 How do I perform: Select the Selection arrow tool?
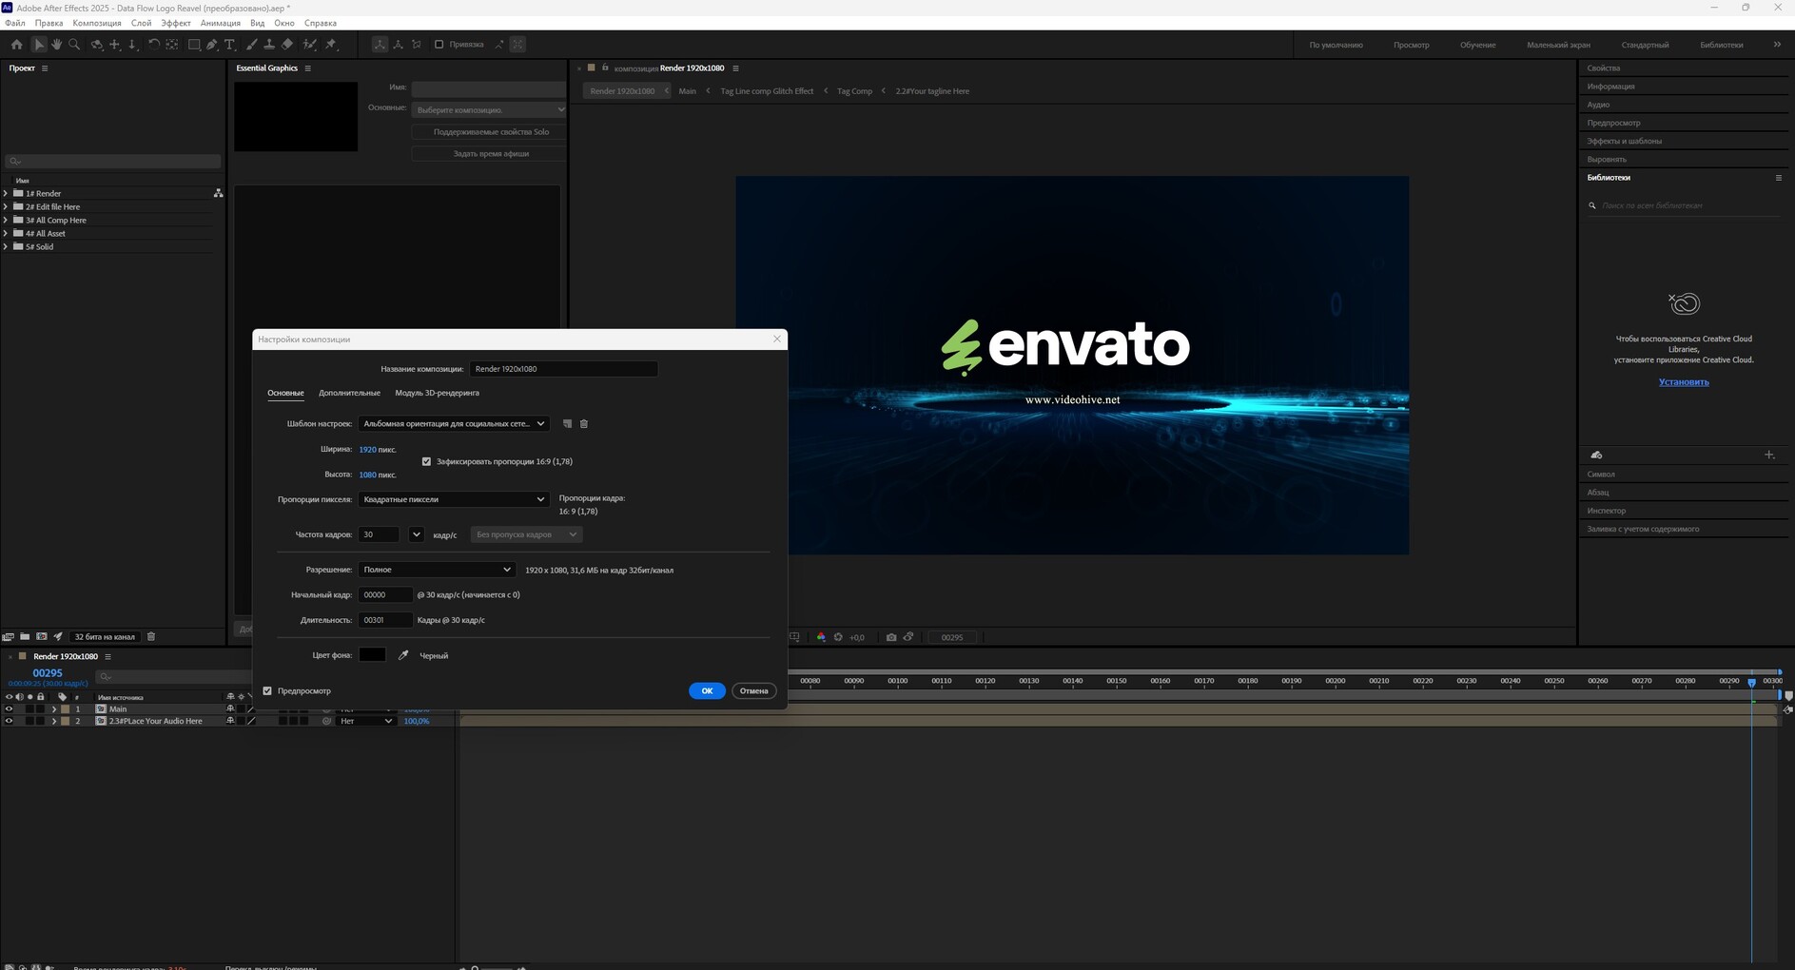[x=39, y=45]
